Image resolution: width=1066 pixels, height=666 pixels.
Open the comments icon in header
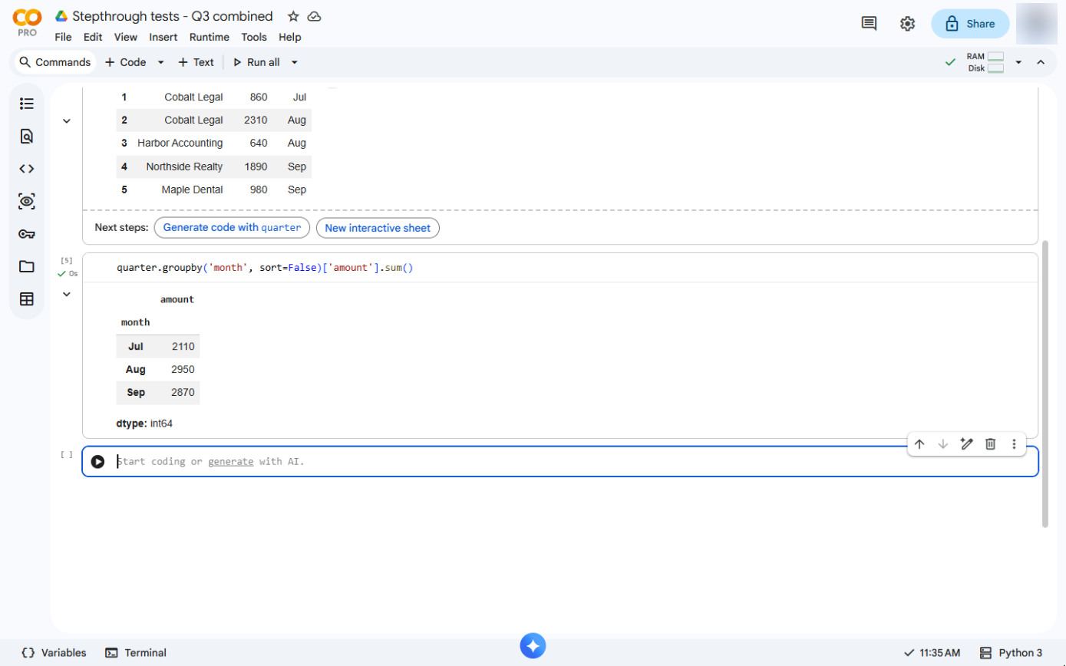point(869,24)
